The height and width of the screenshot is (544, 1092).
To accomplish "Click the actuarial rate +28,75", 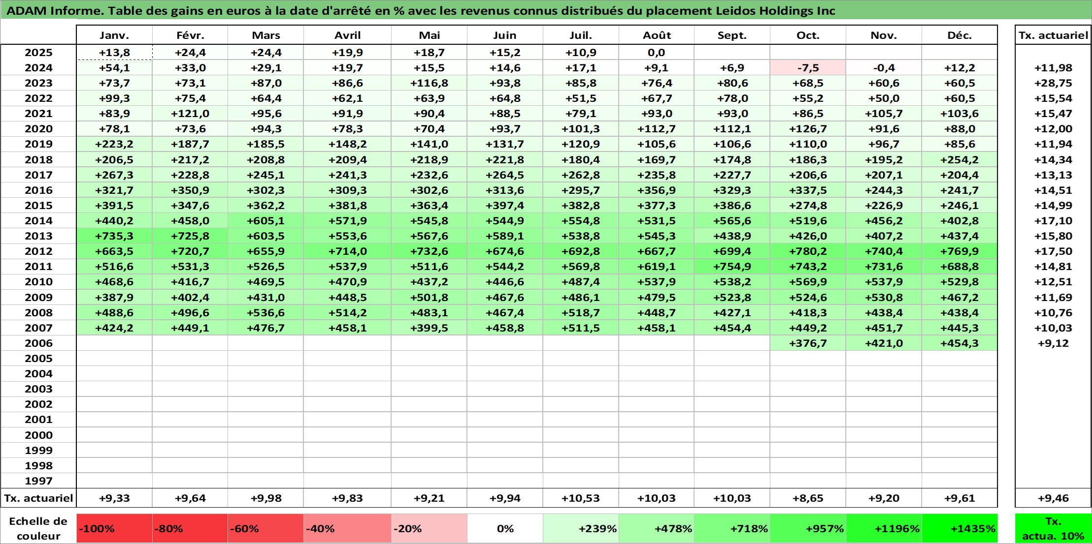I will pyautogui.click(x=1053, y=83).
